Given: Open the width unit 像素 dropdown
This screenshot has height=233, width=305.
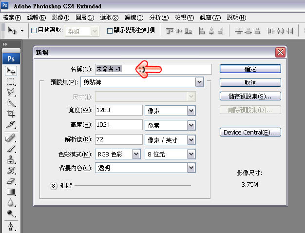Looking at the screenshot, I should [191, 111].
